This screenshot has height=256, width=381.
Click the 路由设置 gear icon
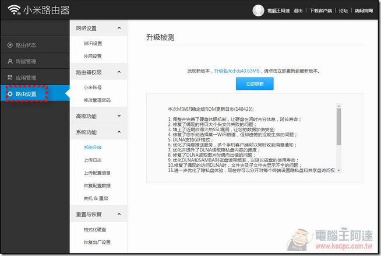point(10,94)
